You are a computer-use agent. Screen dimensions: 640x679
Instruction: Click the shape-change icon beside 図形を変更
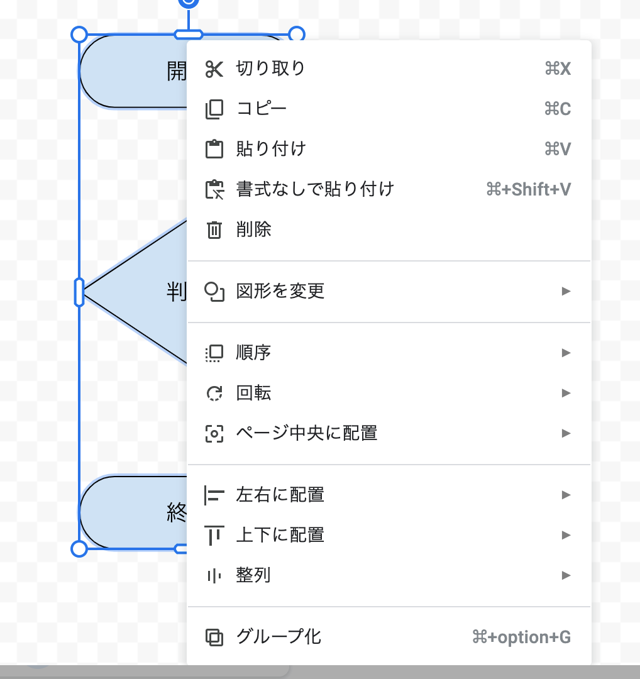tap(214, 291)
